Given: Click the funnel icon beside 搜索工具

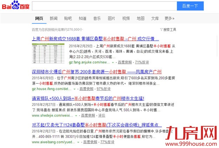Looking at the screenshot, I should (161, 29).
